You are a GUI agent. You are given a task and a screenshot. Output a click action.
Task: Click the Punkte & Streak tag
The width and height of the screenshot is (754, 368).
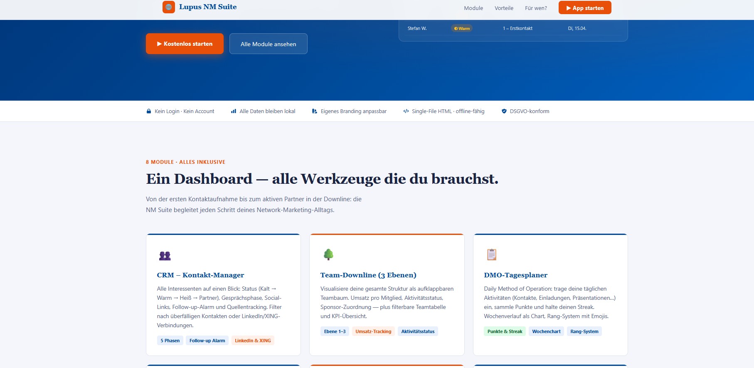505,331
